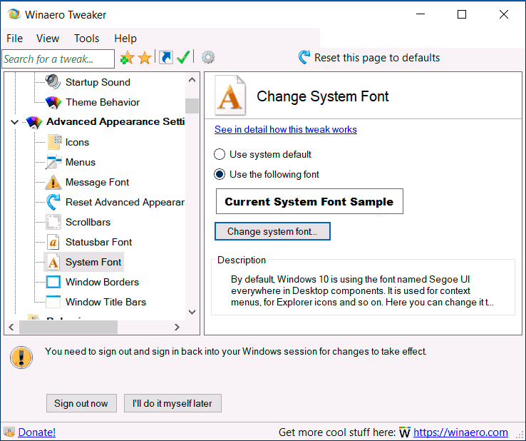
Task: Select Menus tree item
Action: pyautogui.click(x=81, y=162)
